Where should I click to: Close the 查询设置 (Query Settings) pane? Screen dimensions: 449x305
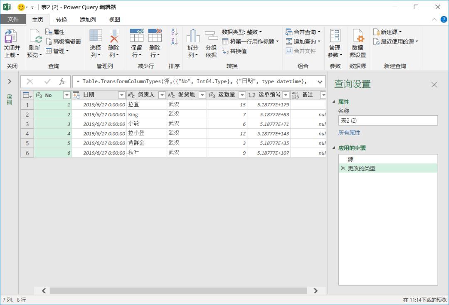pos(434,85)
